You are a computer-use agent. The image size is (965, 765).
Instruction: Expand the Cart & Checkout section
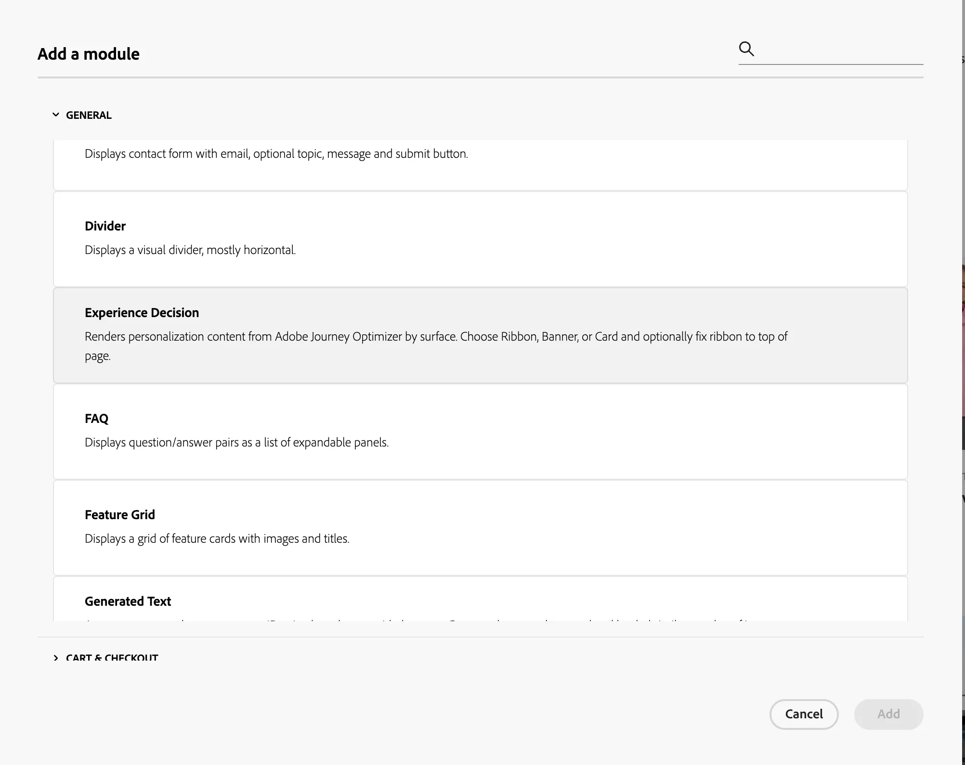point(105,657)
